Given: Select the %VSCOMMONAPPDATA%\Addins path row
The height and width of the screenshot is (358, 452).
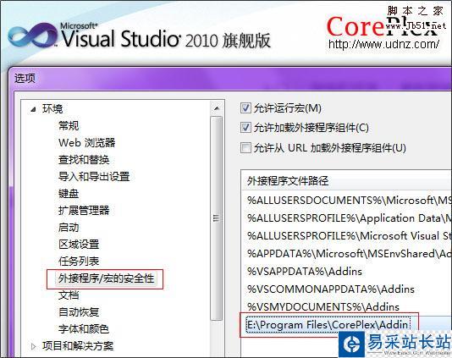Looking at the screenshot, I should (346, 289).
